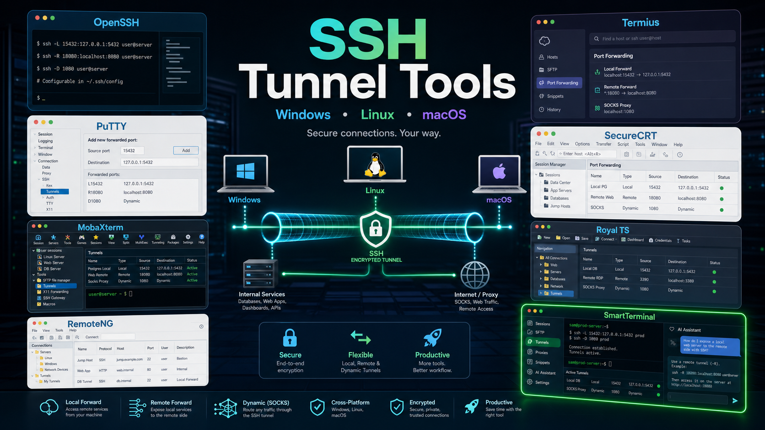The width and height of the screenshot is (765, 430).
Task: Open MobaXterm Split toolbar icon
Action: 126,237
